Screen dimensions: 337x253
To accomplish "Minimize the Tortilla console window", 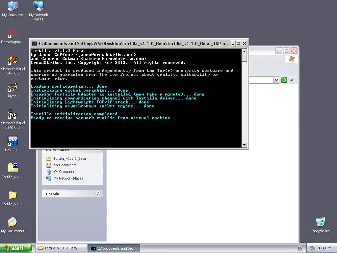I will click(233, 44).
